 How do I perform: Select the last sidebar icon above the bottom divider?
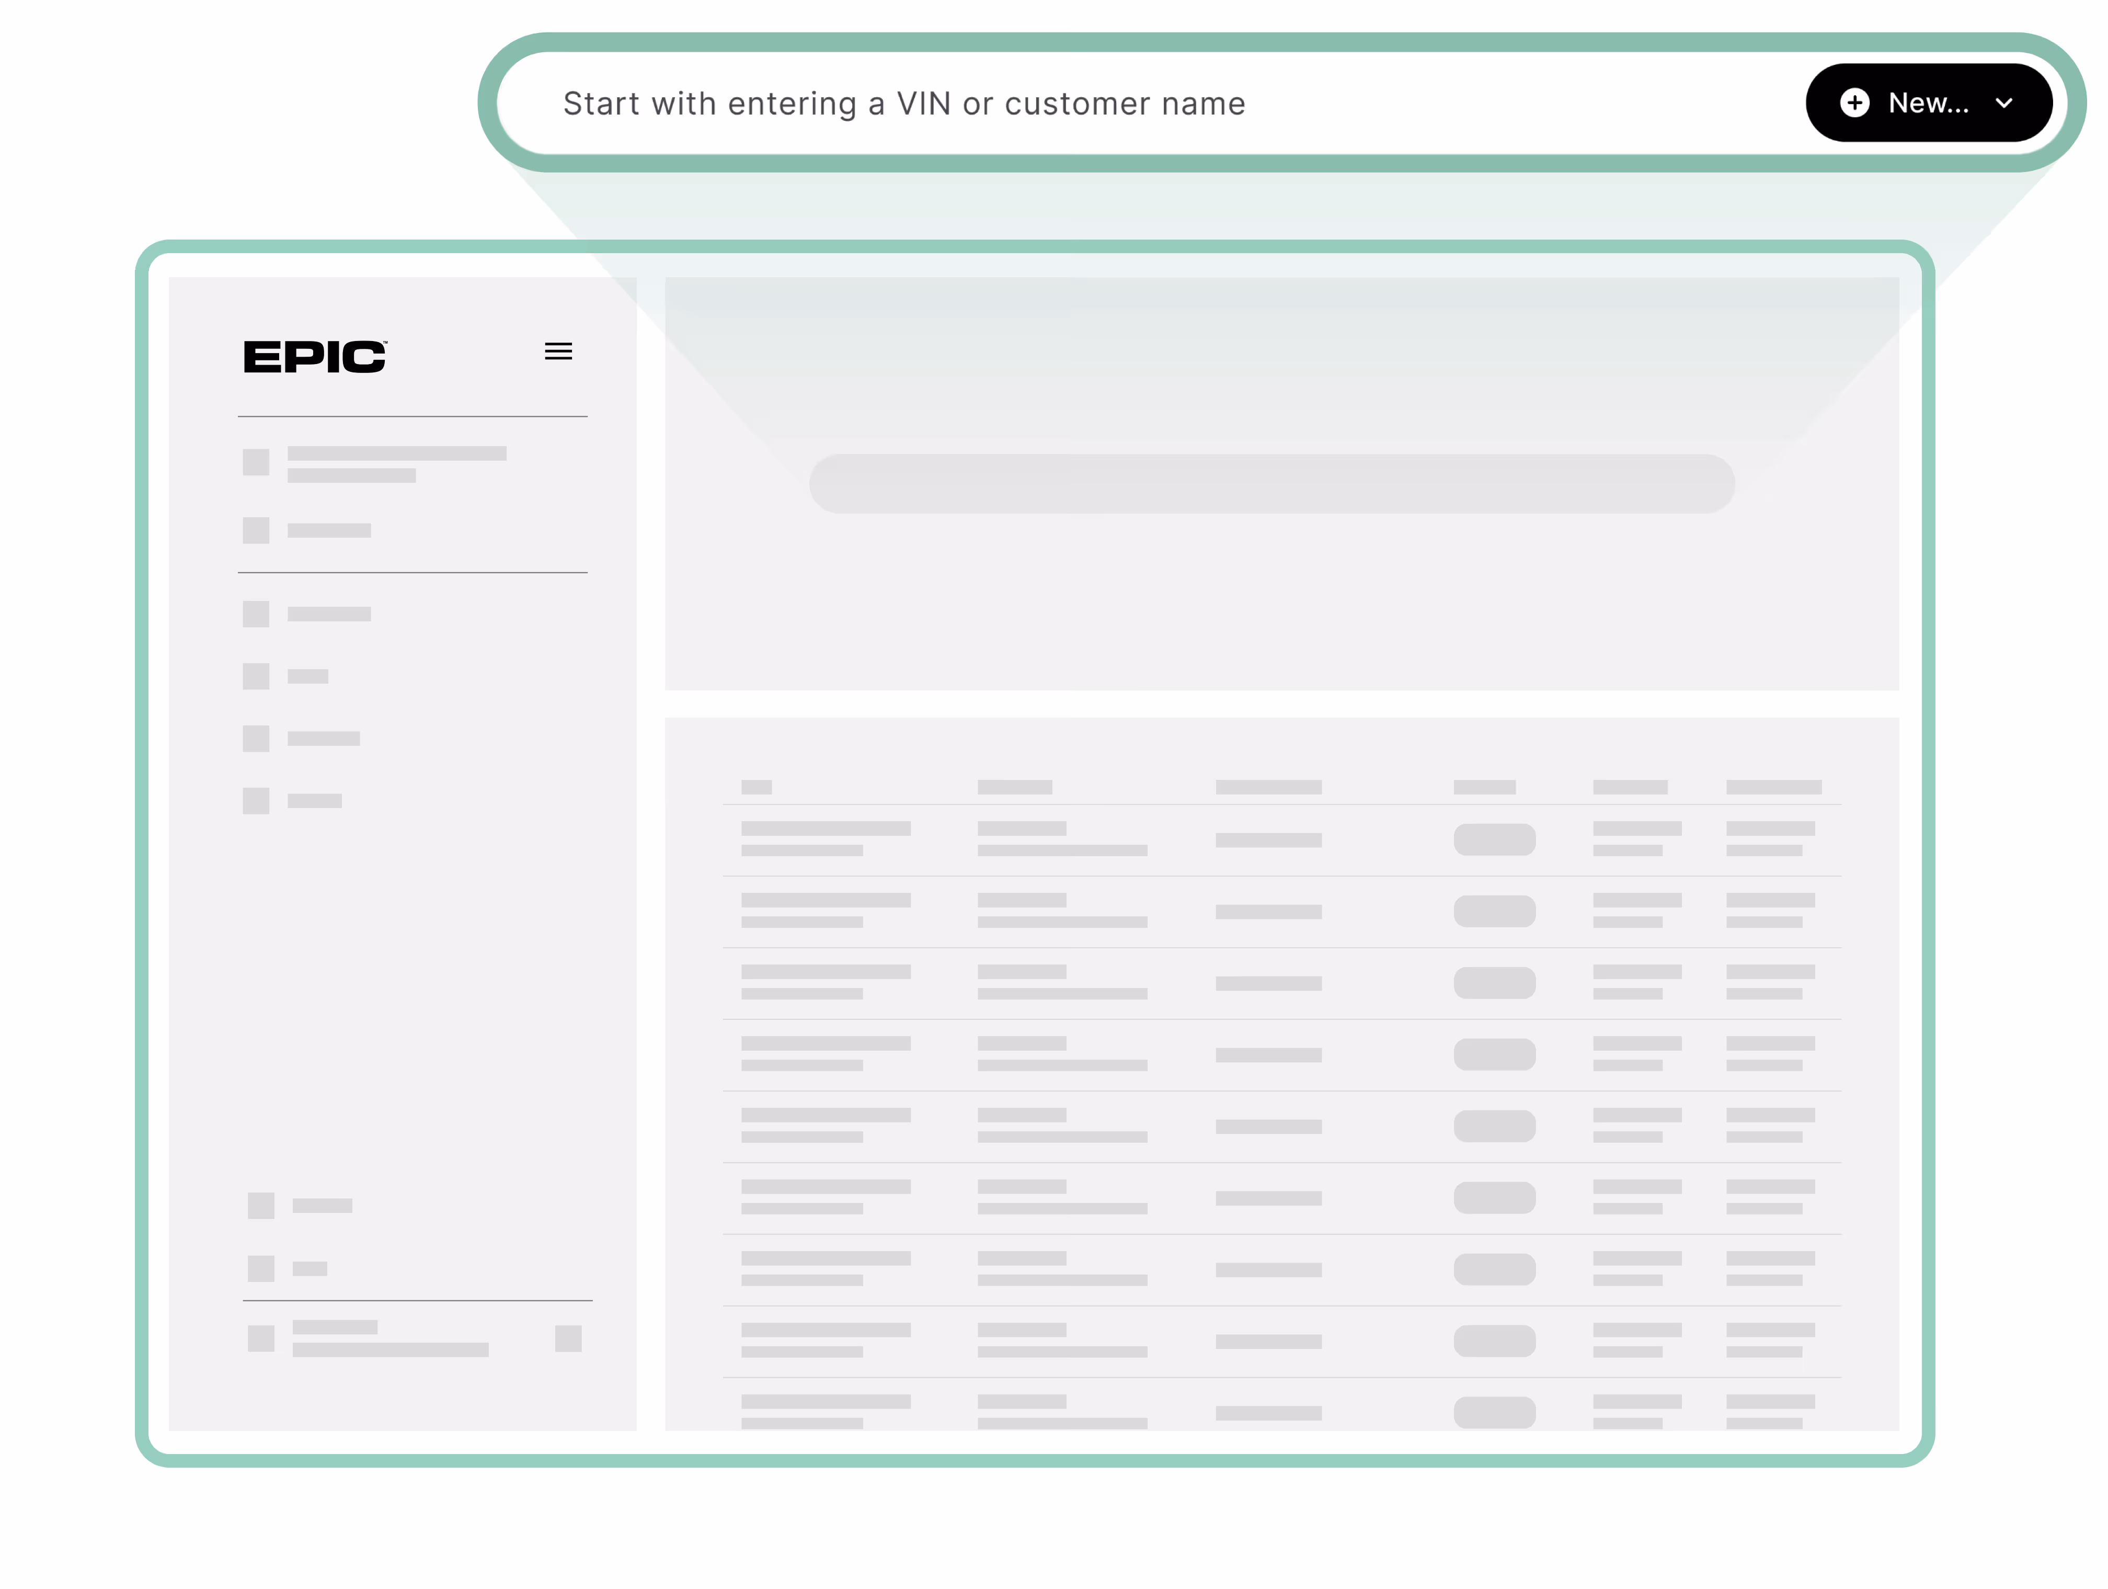pos(261,1269)
